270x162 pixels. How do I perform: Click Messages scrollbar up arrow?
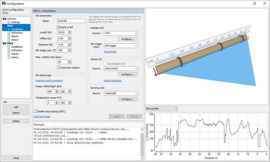click(142, 129)
